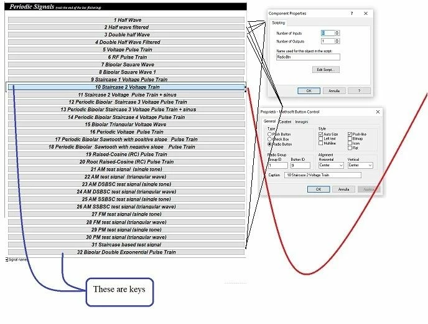
Task: Select 15 Bipolar Triangular Voltage Wave
Action: [126, 125]
